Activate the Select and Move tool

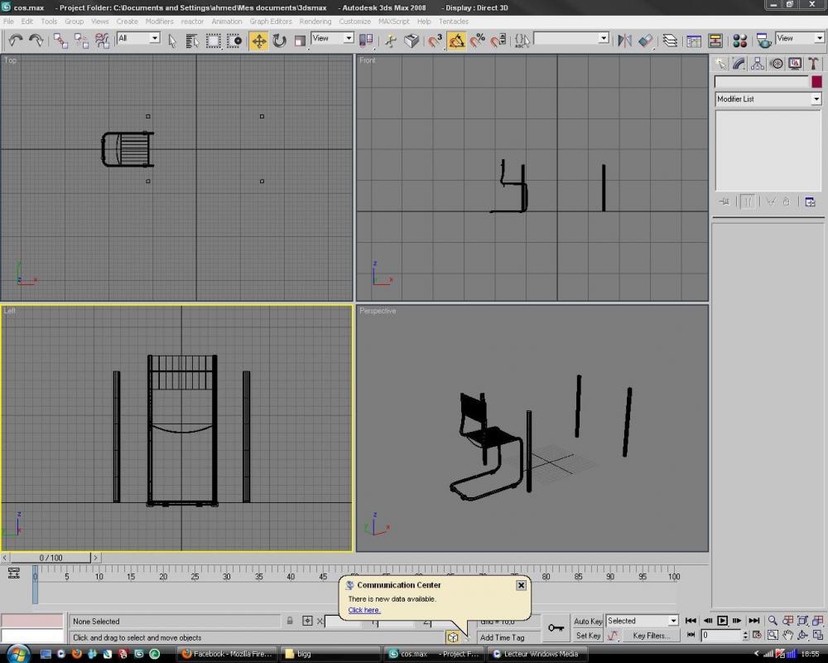pyautogui.click(x=258, y=41)
